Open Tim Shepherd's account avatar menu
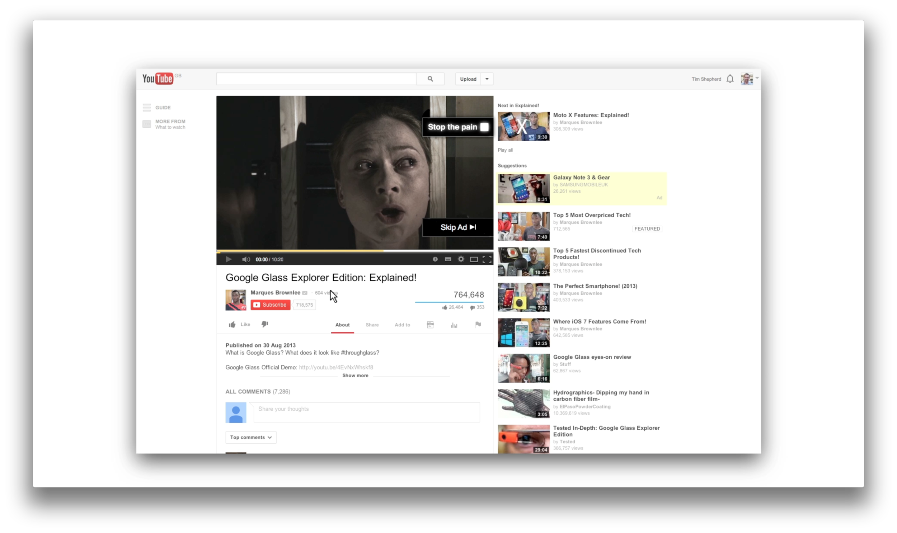Image resolution: width=897 pixels, height=533 pixels. click(746, 79)
